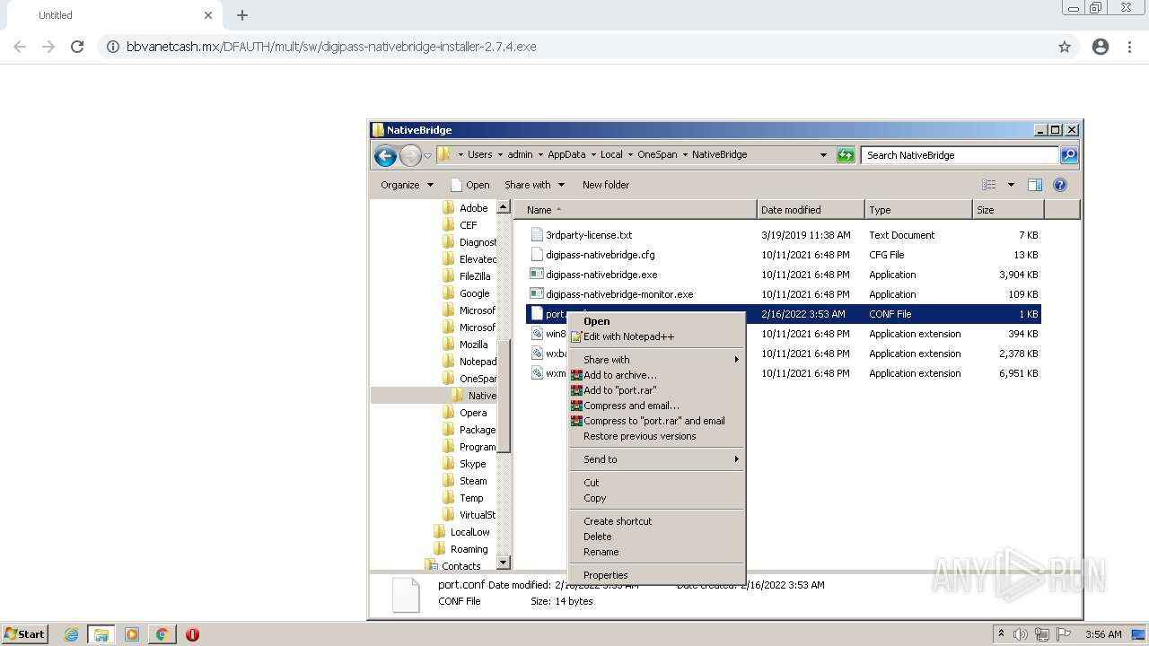The width and height of the screenshot is (1149, 646).
Task: Choose Delete in the context menu
Action: (657, 537)
